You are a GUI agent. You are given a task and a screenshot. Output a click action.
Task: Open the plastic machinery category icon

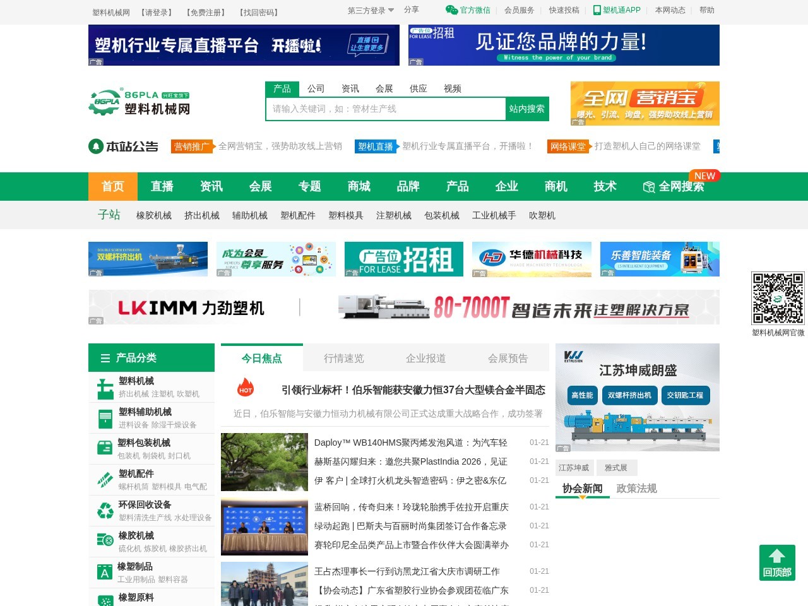(x=105, y=388)
